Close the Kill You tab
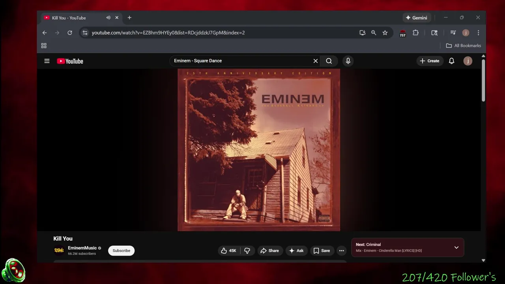The image size is (505, 284). click(117, 18)
